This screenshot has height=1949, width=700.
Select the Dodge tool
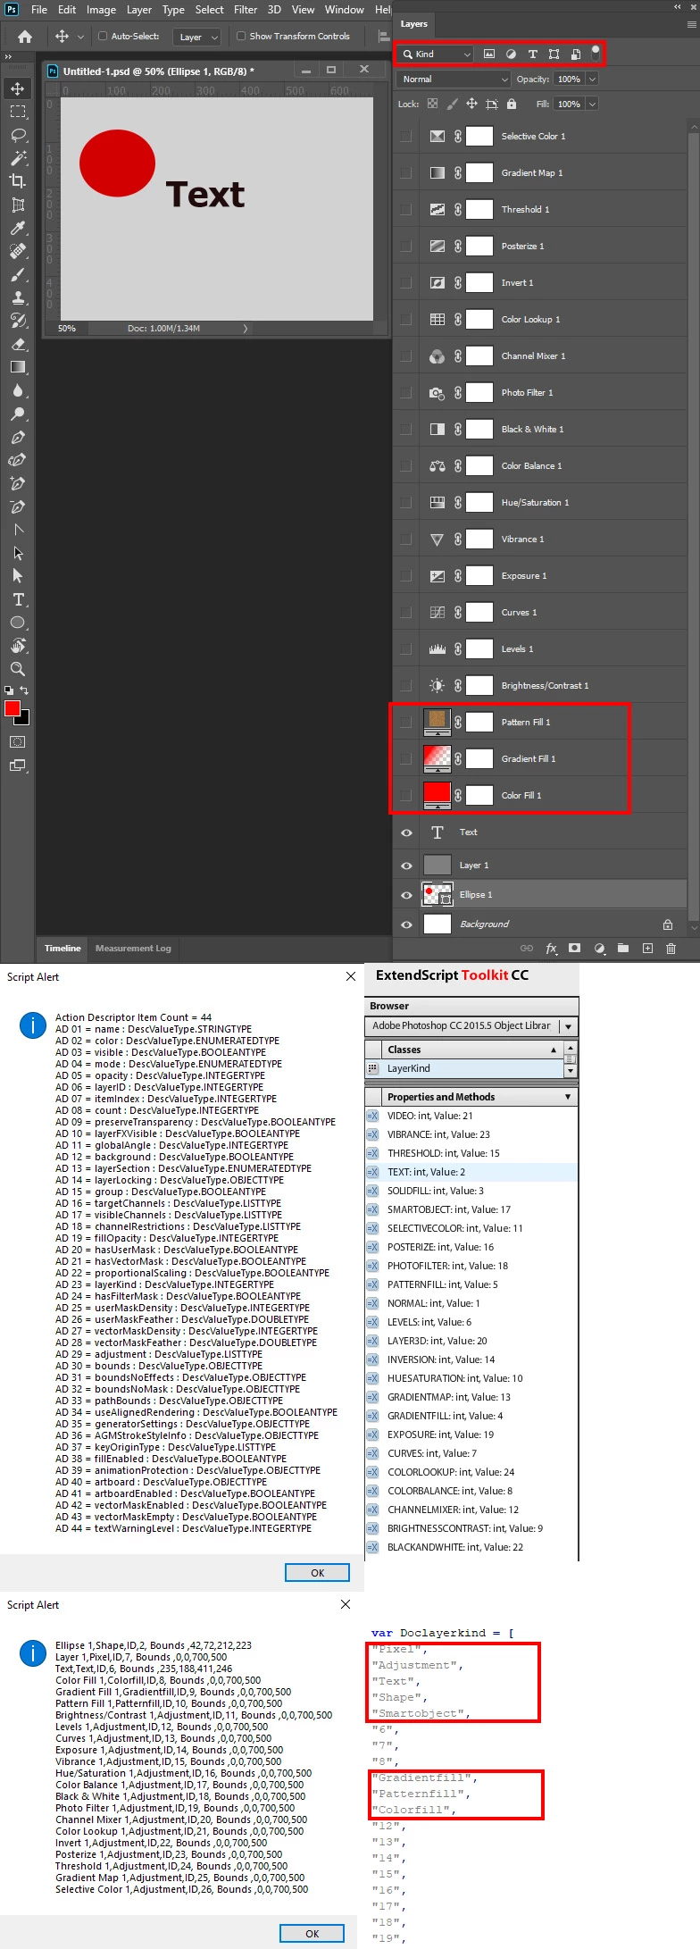click(x=18, y=414)
